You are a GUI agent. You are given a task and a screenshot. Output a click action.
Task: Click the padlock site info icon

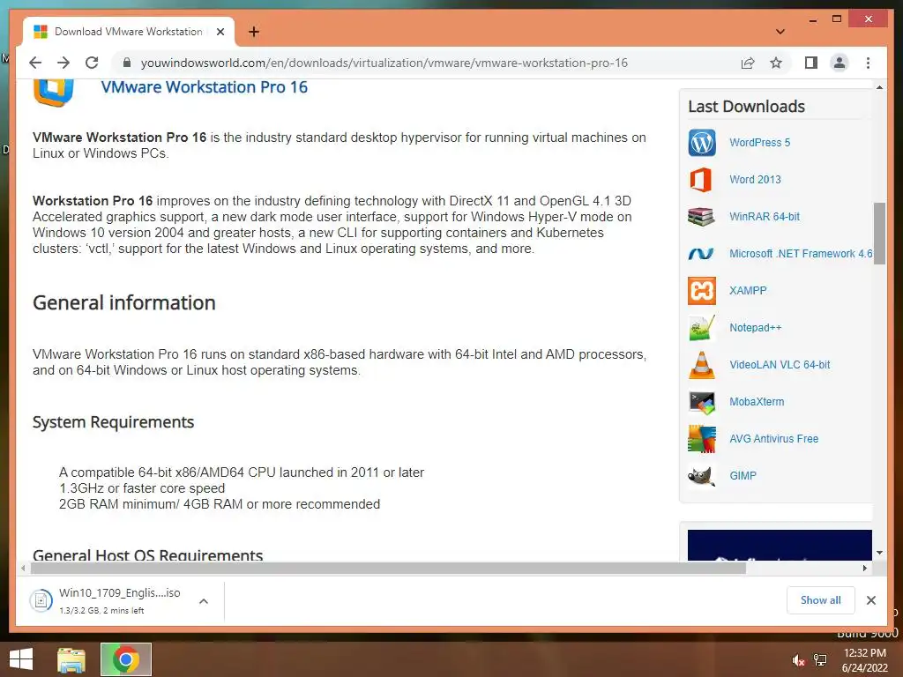click(127, 63)
